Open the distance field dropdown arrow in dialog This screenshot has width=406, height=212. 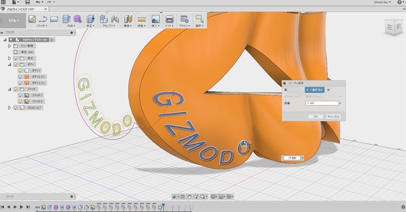pyautogui.click(x=340, y=103)
